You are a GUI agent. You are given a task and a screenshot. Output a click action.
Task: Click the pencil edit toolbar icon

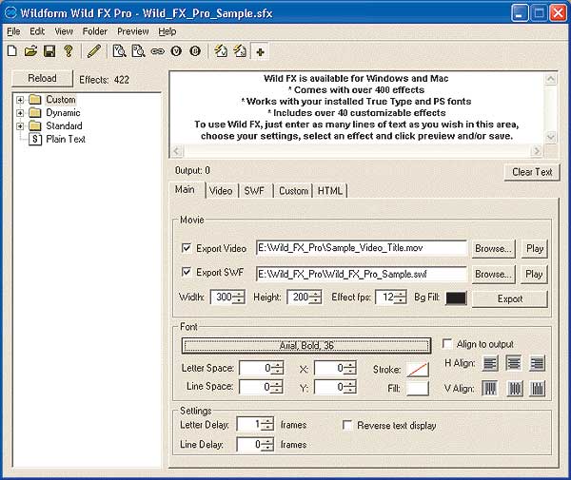tap(93, 50)
